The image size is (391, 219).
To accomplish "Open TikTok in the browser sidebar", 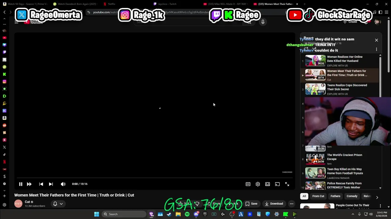I will (4, 155).
